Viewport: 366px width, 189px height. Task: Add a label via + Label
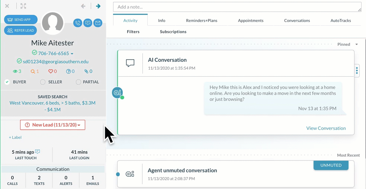[x=15, y=137]
